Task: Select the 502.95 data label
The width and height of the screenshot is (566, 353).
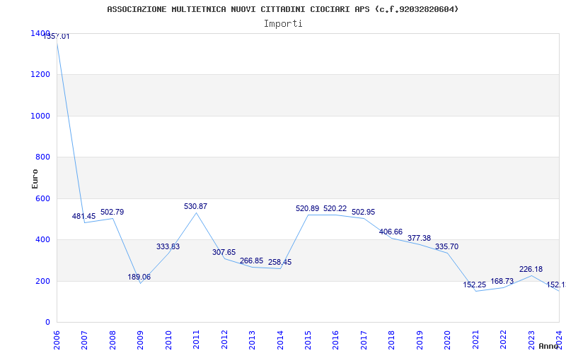Action: 363,213
